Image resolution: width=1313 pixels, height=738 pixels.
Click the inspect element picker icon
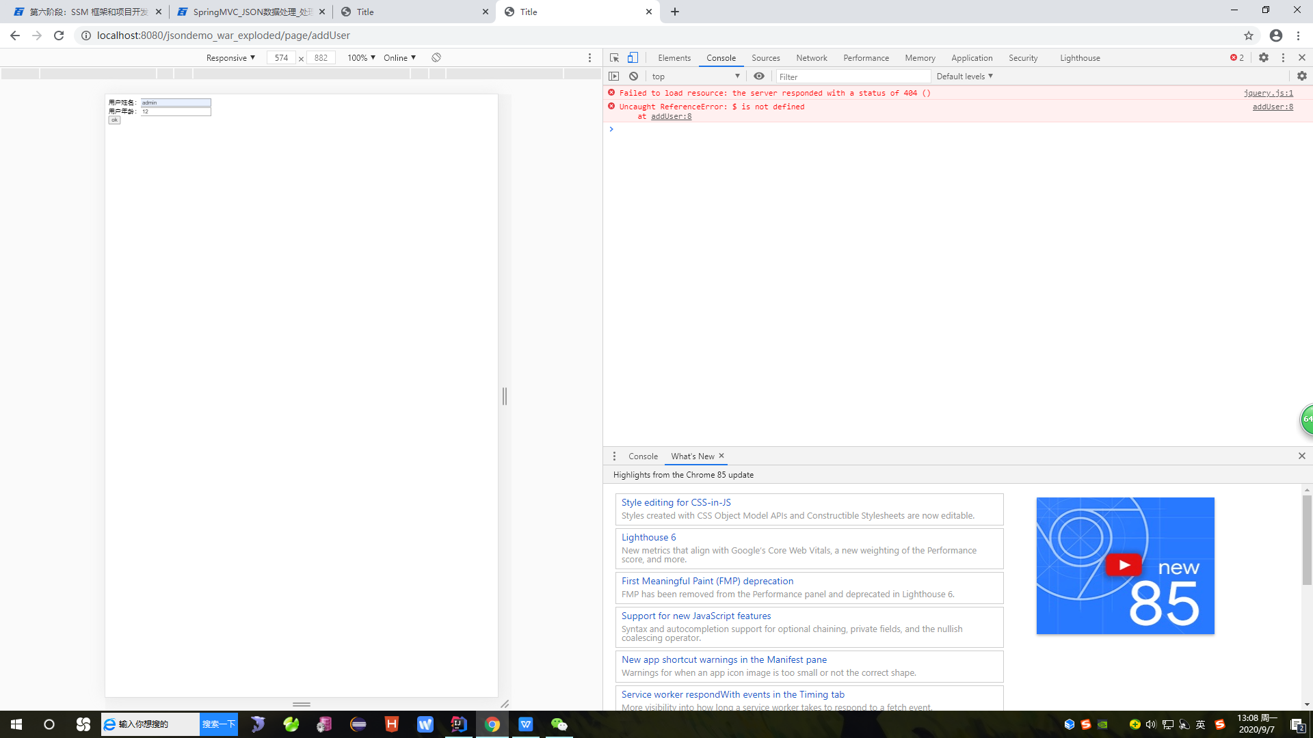click(614, 58)
